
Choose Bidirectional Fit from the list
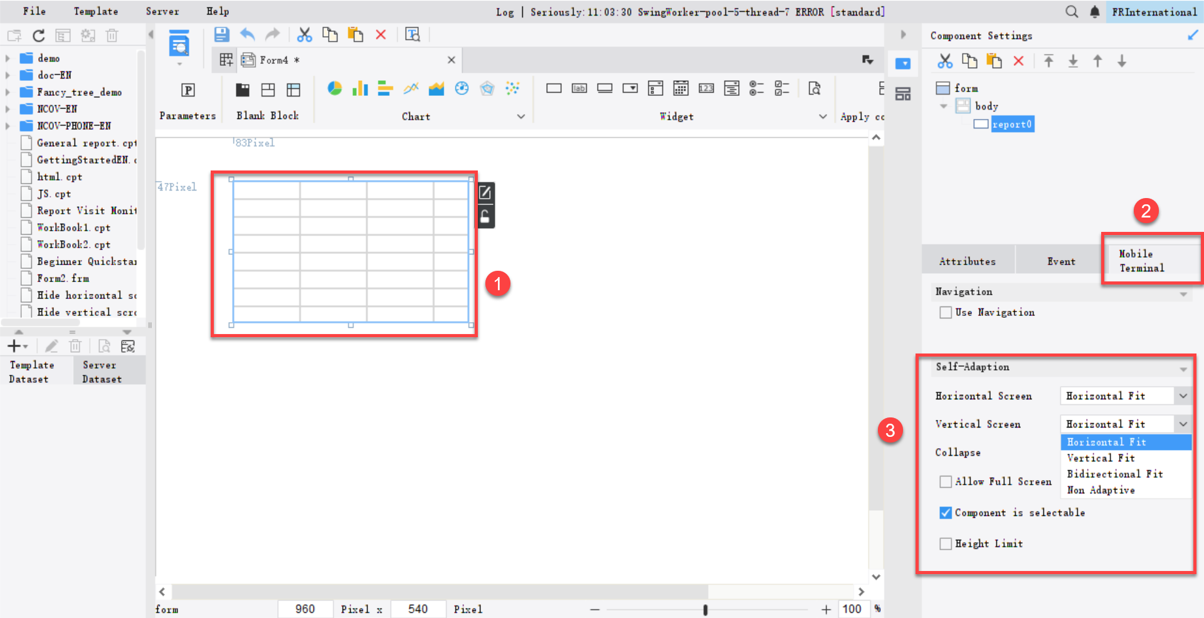tap(1115, 474)
